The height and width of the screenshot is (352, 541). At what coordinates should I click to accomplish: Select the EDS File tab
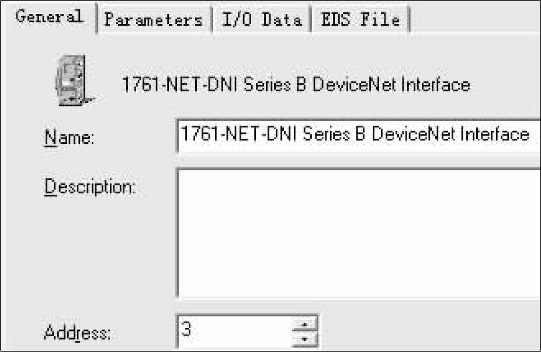[x=360, y=19]
